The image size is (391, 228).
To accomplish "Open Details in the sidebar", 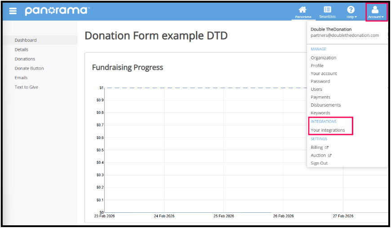I will coord(21,49).
